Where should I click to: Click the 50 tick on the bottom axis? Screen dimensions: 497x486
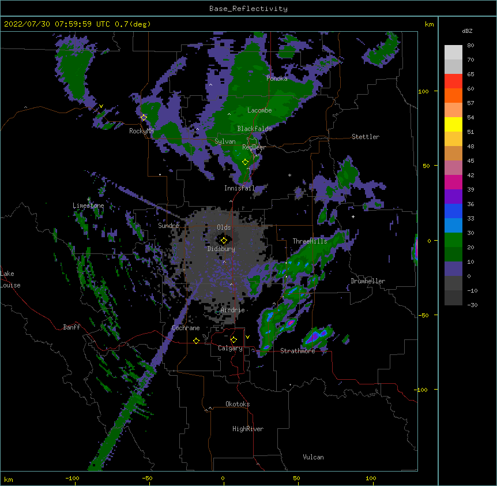[x=296, y=478]
